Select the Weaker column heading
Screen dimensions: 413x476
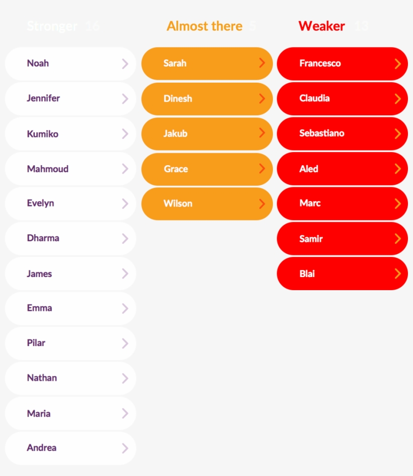point(322,26)
